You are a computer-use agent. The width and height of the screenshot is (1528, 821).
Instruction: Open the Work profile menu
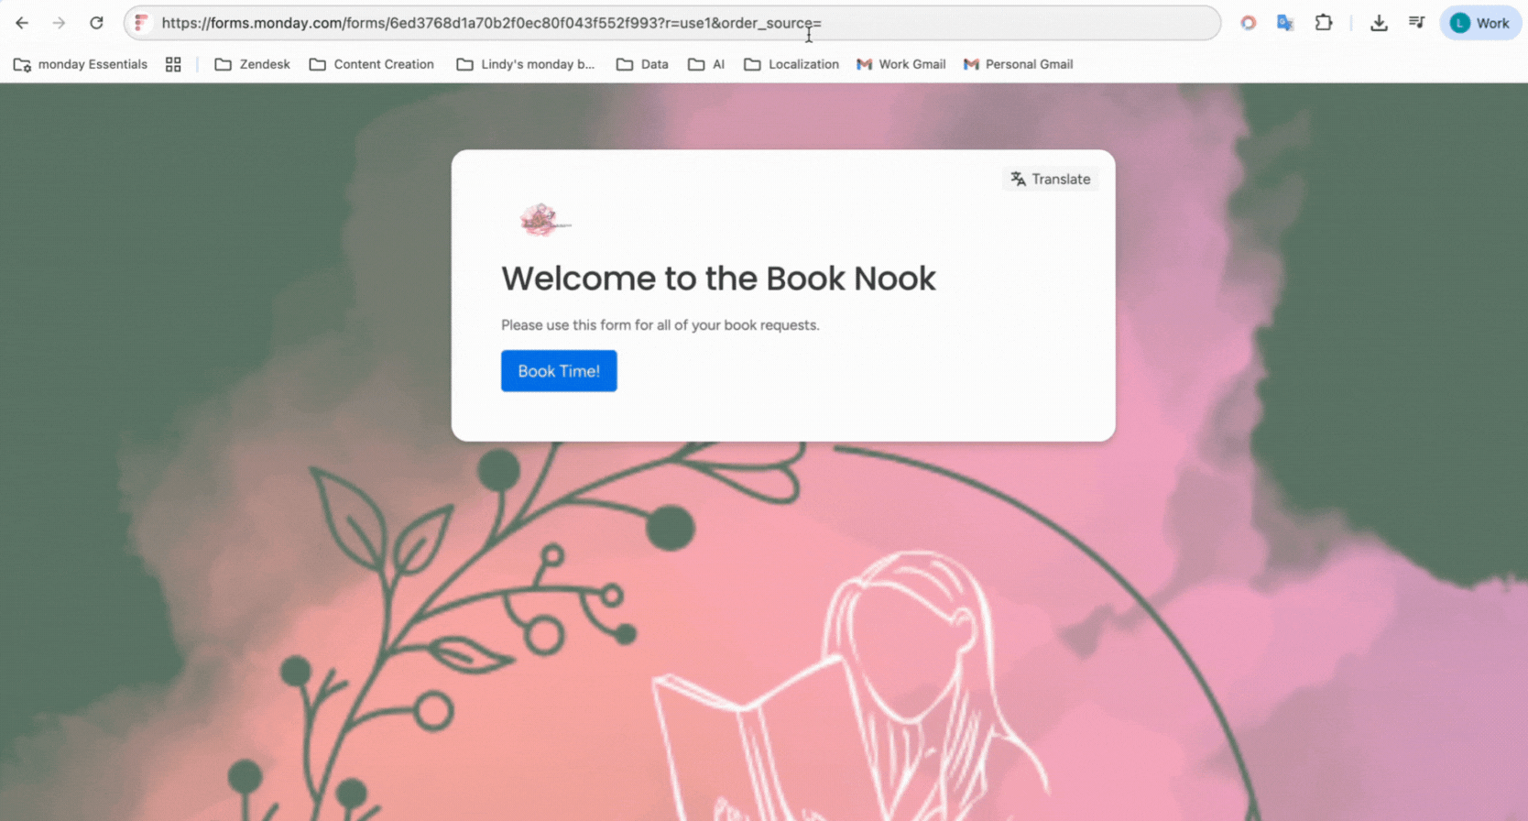1480,23
